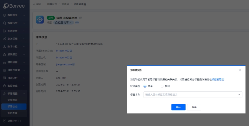Click the blue 确认 button
Screen dimensions: 249x126
coord(178,107)
